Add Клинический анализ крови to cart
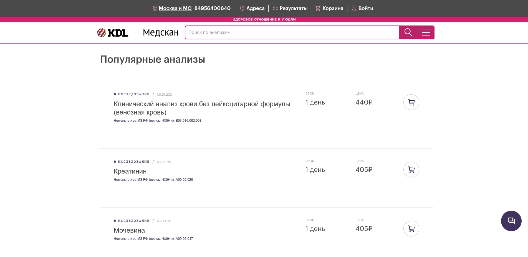Image resolution: width=528 pixels, height=257 pixels. 411,102
